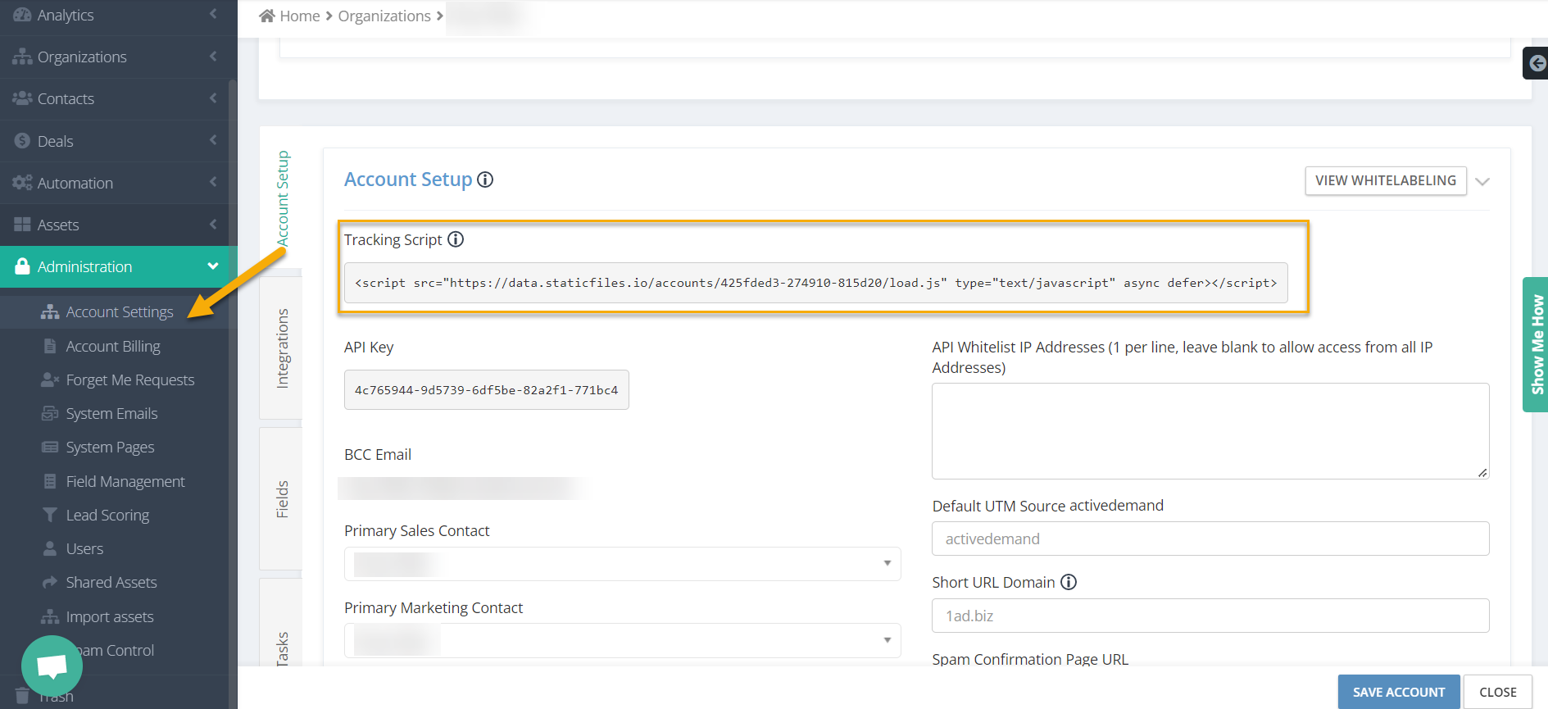Image resolution: width=1548 pixels, height=709 pixels.
Task: Click the info icon next to Account Setup
Action: (485, 180)
